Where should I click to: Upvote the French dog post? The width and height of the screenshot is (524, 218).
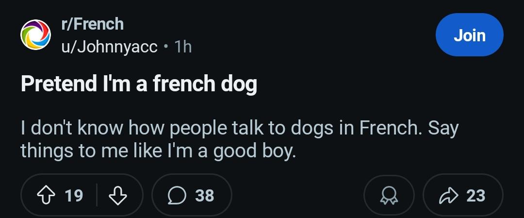47,195
